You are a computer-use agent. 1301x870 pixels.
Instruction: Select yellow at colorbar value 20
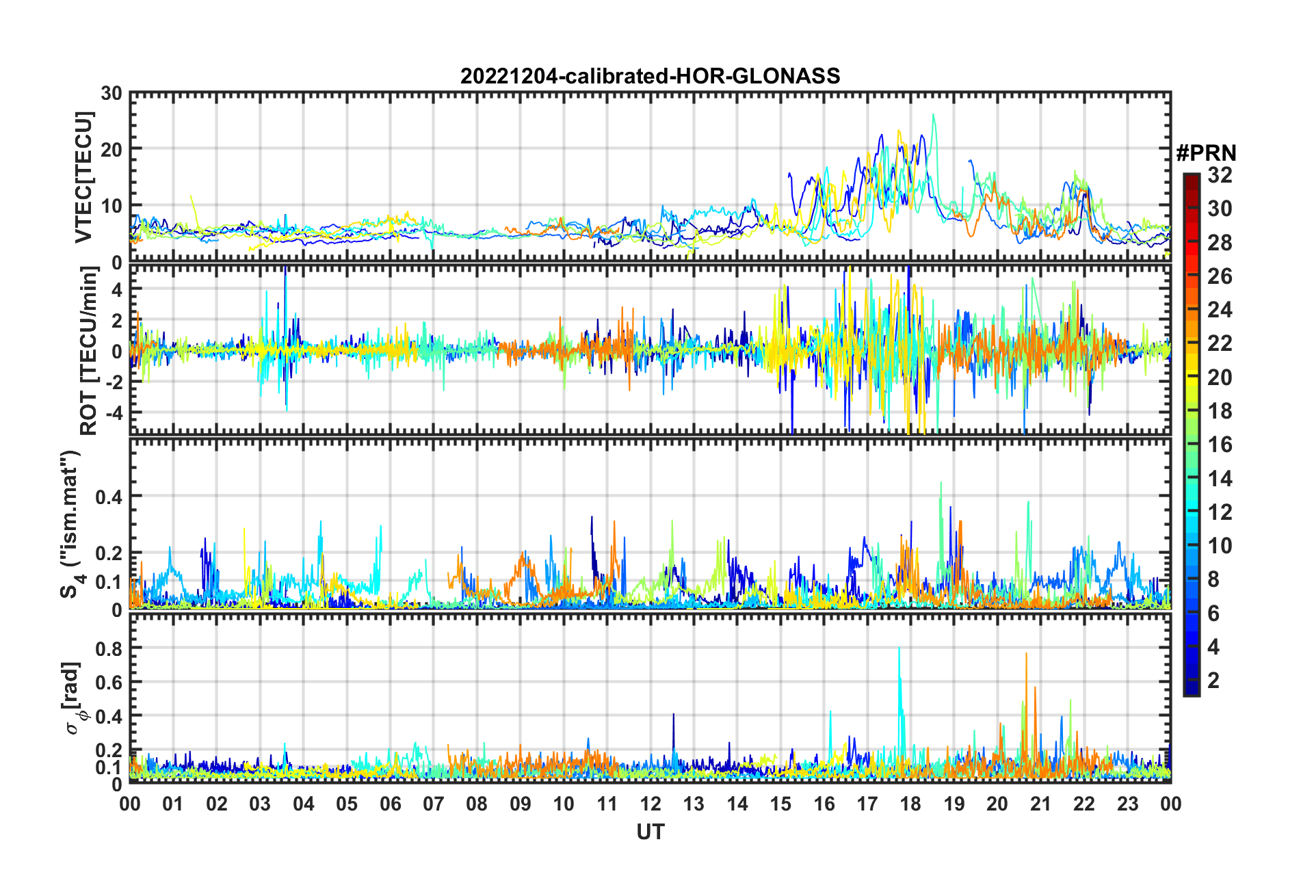1191,378
